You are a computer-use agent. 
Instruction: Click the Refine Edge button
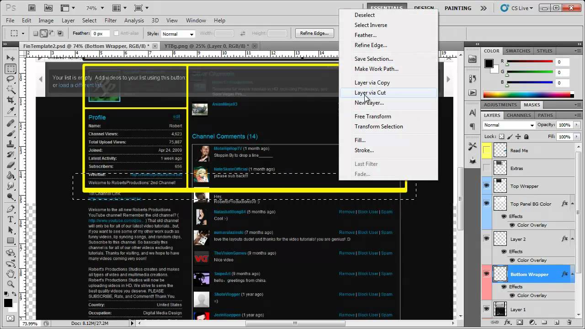click(314, 33)
